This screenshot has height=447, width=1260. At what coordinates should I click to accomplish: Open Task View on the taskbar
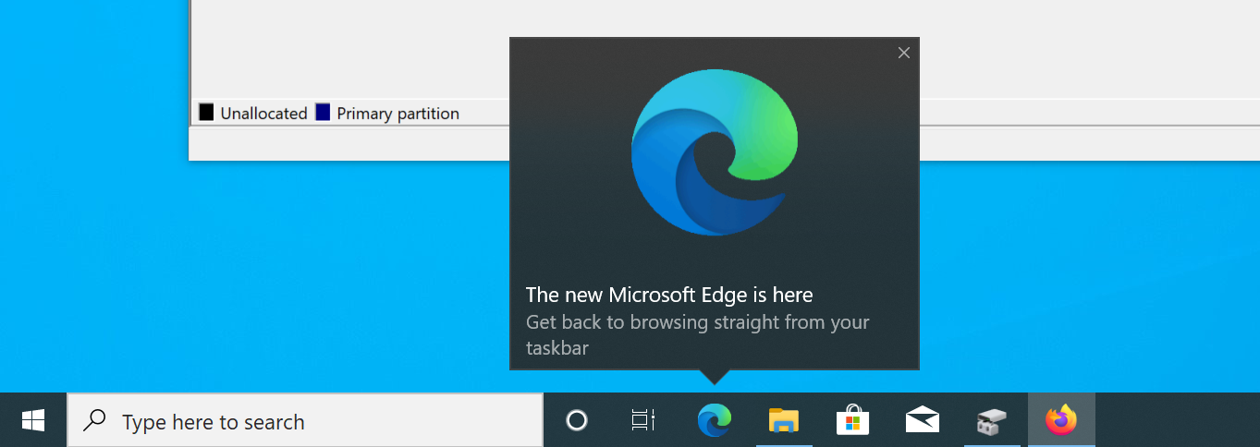(643, 421)
